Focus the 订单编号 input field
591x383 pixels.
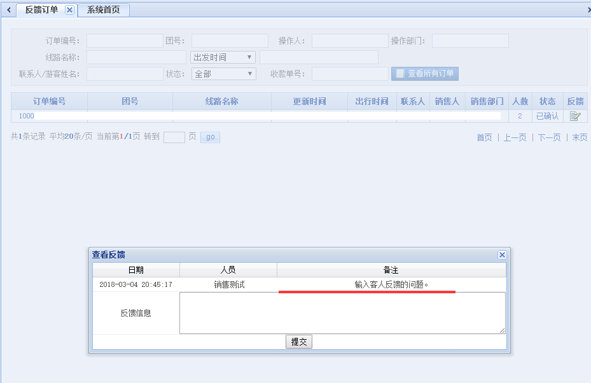(x=125, y=41)
